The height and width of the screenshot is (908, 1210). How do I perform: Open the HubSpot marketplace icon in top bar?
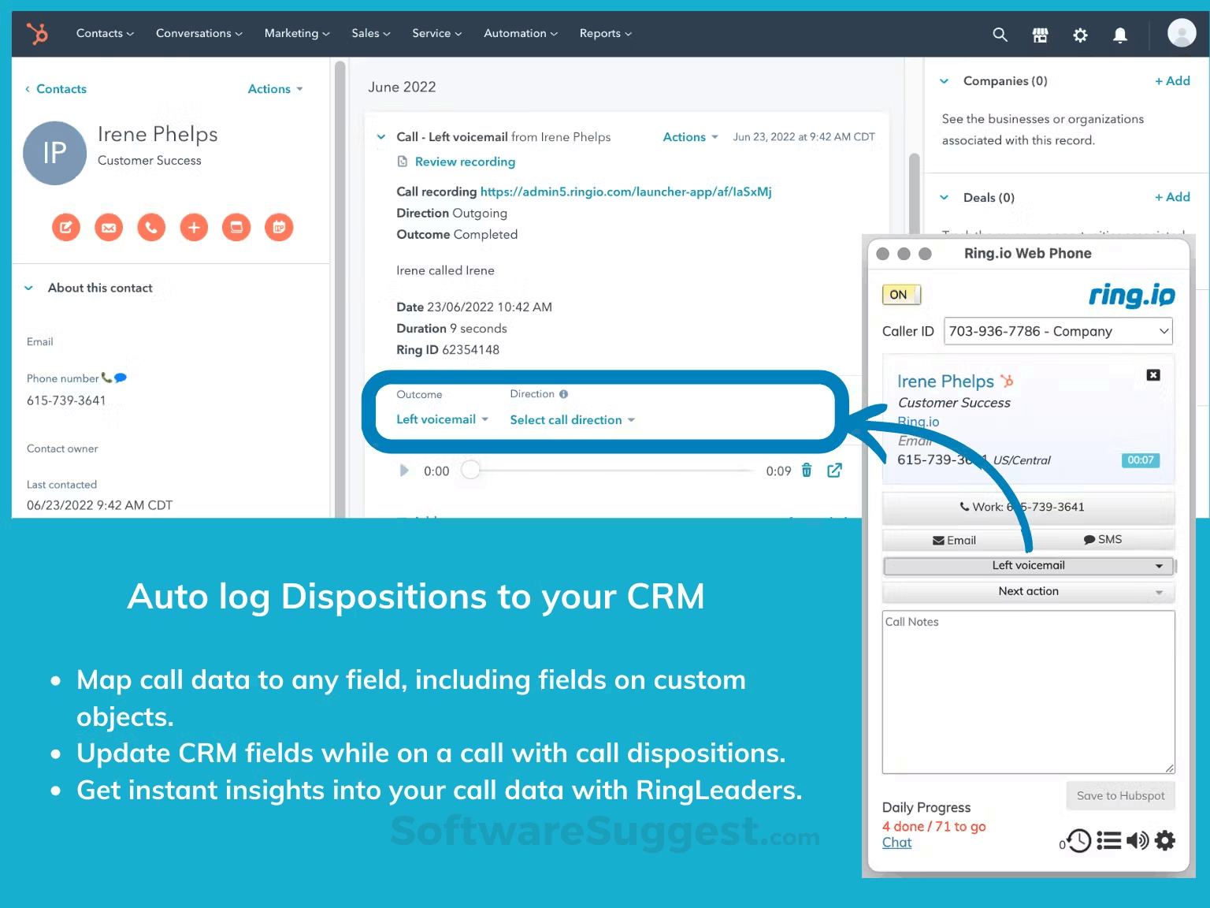(1040, 35)
